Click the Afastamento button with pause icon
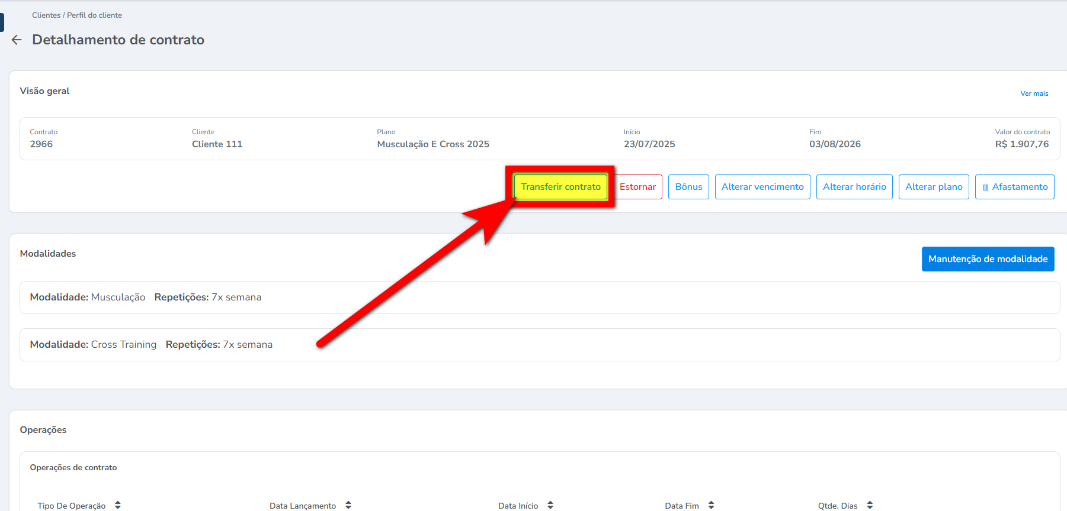1067x511 pixels. pyautogui.click(x=1014, y=187)
